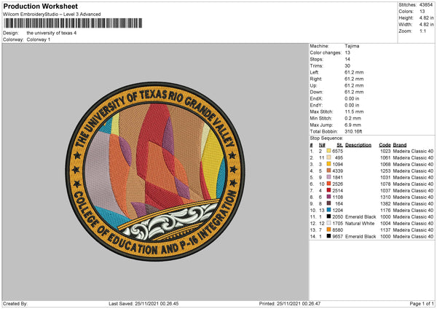437x309 pixels.
Task: Click the 'Created By:' footer label
Action: [15, 303]
